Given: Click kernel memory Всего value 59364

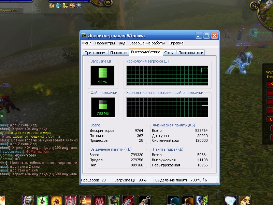Looking at the screenshot, I should (x=202, y=155).
